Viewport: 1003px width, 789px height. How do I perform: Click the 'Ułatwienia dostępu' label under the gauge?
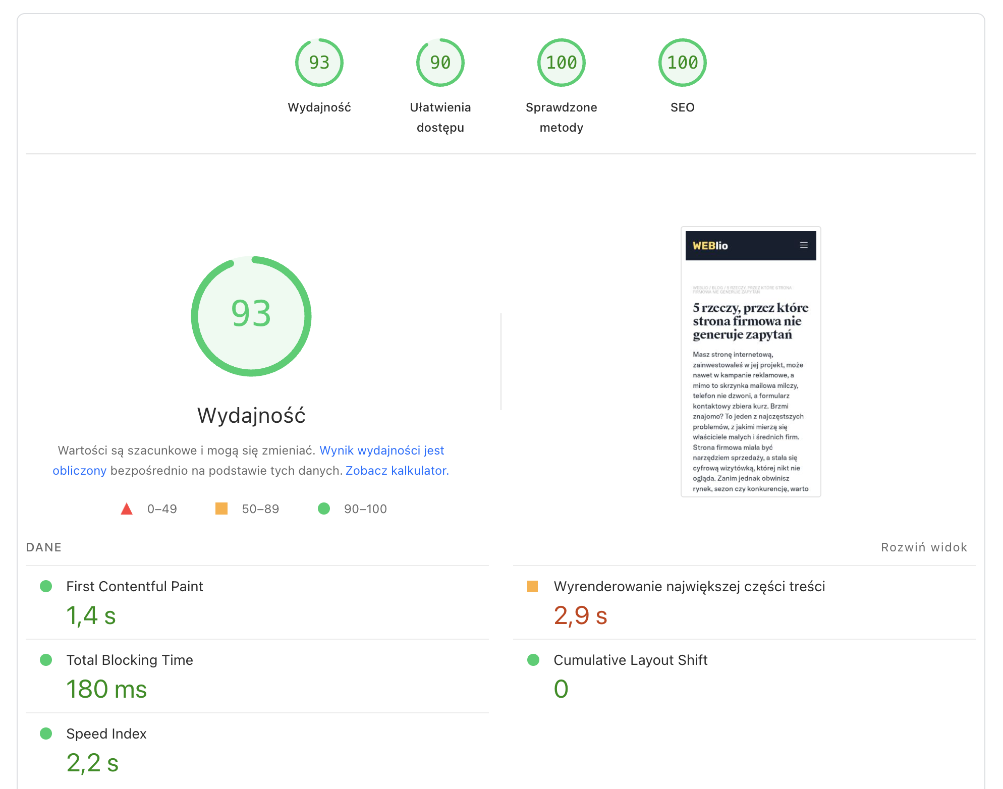click(440, 117)
